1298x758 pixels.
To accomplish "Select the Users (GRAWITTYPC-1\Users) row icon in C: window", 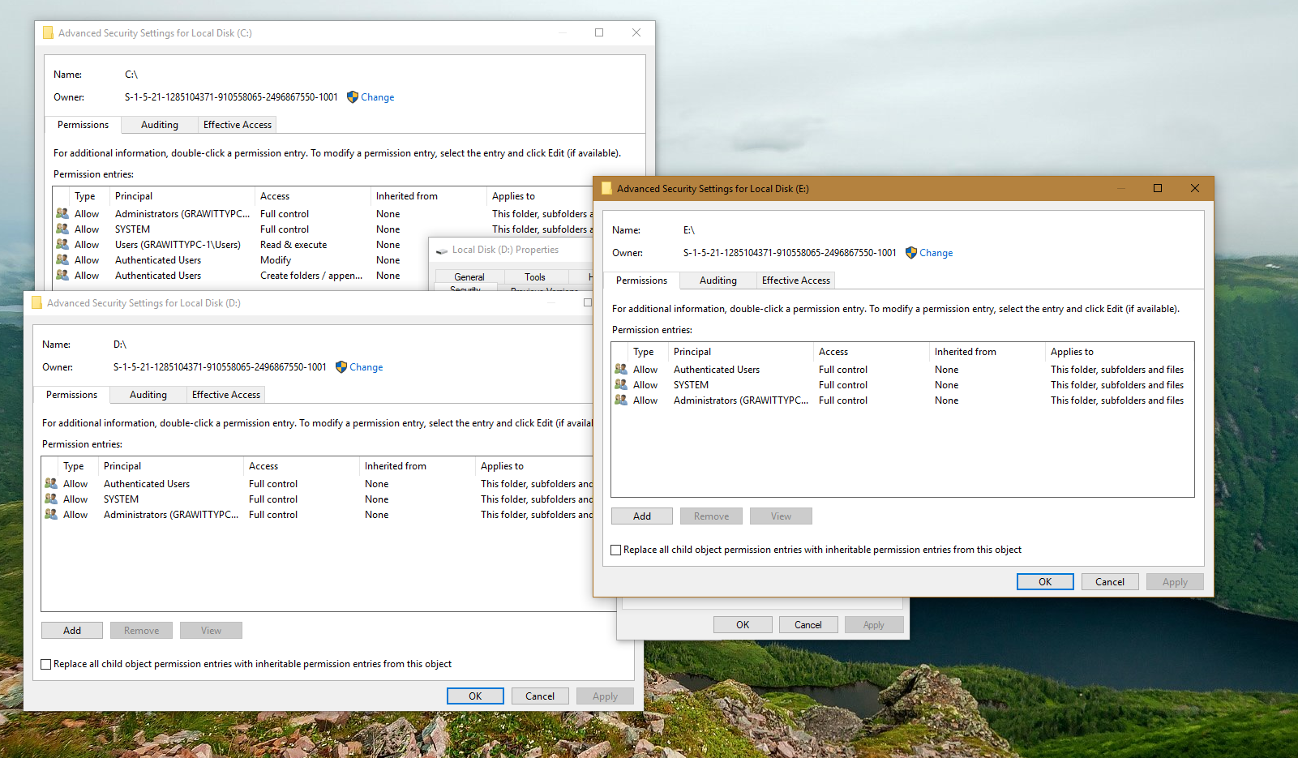I will click(62, 245).
